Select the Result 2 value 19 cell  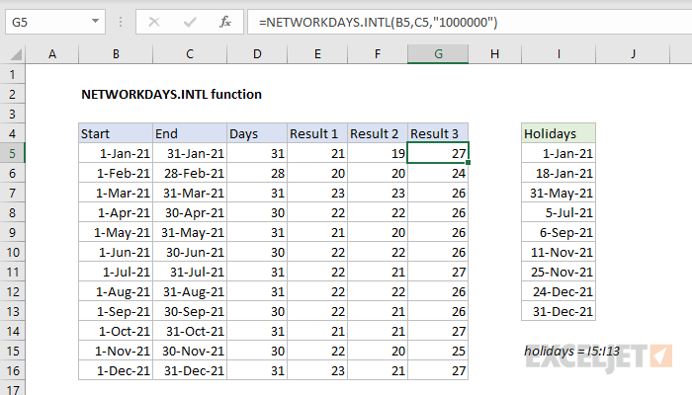[378, 153]
